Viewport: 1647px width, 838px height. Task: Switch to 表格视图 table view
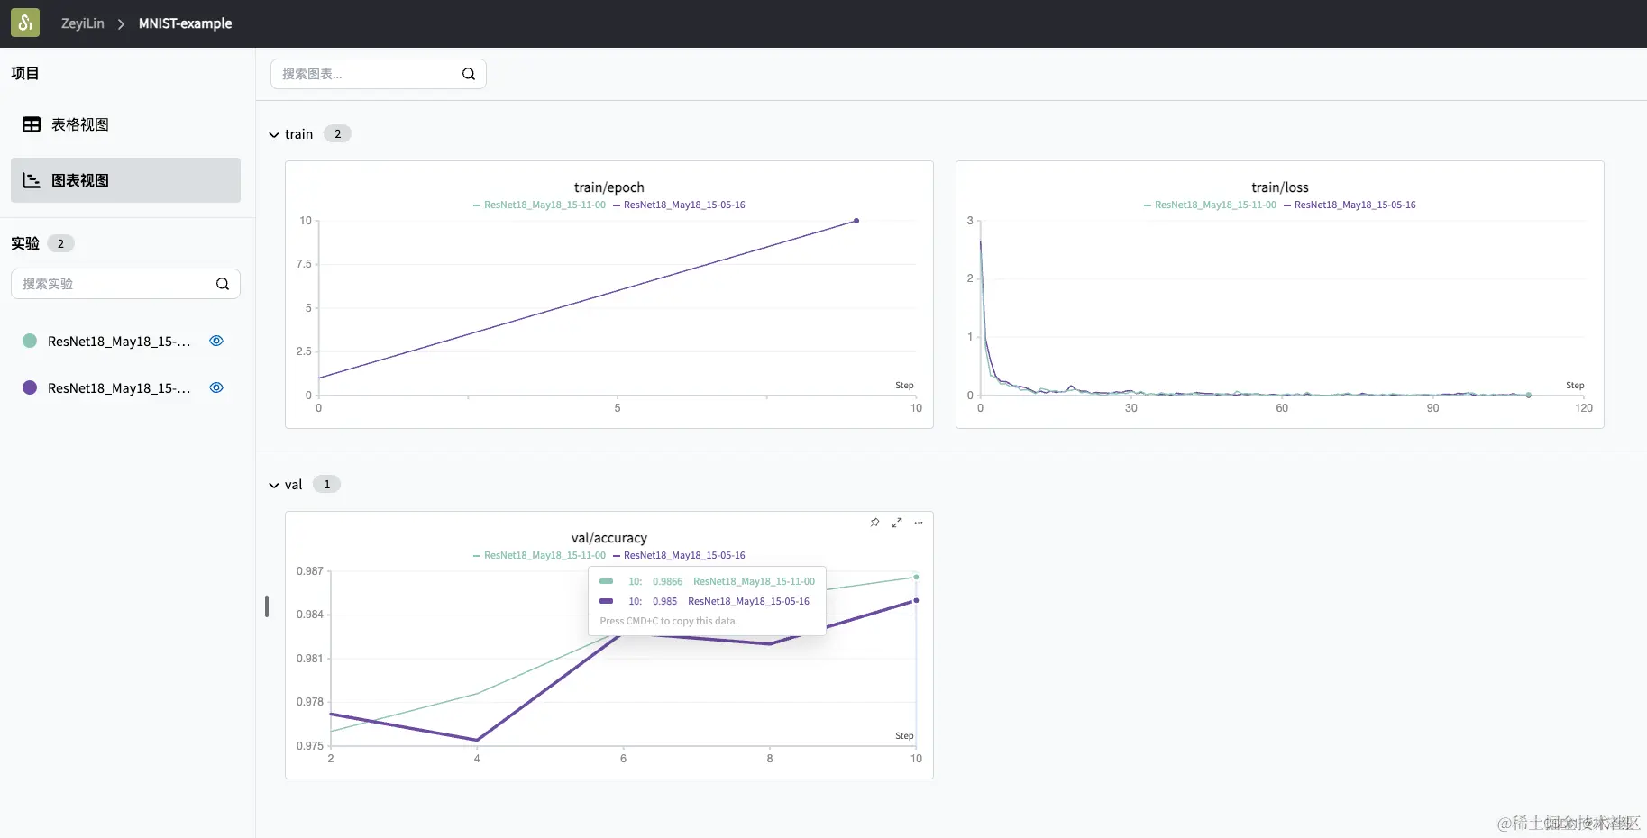pos(125,124)
